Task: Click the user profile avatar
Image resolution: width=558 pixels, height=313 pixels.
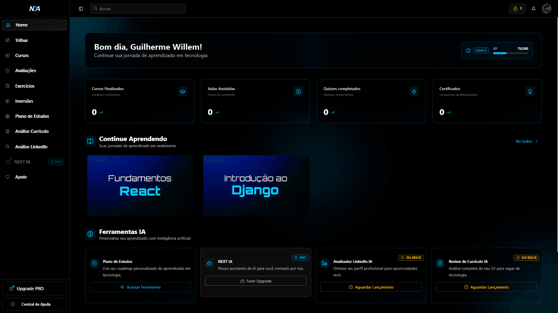Action: click(x=547, y=9)
